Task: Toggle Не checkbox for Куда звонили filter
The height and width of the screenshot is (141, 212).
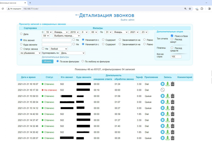Action: (x=74, y=44)
